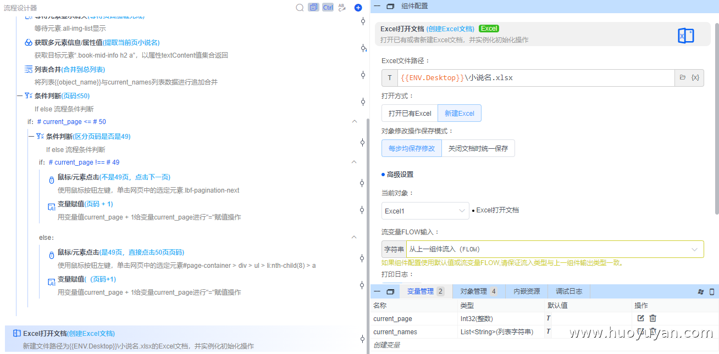This screenshot has width=719, height=354.
Task: Select the 新建Excel open mode
Action: point(460,113)
